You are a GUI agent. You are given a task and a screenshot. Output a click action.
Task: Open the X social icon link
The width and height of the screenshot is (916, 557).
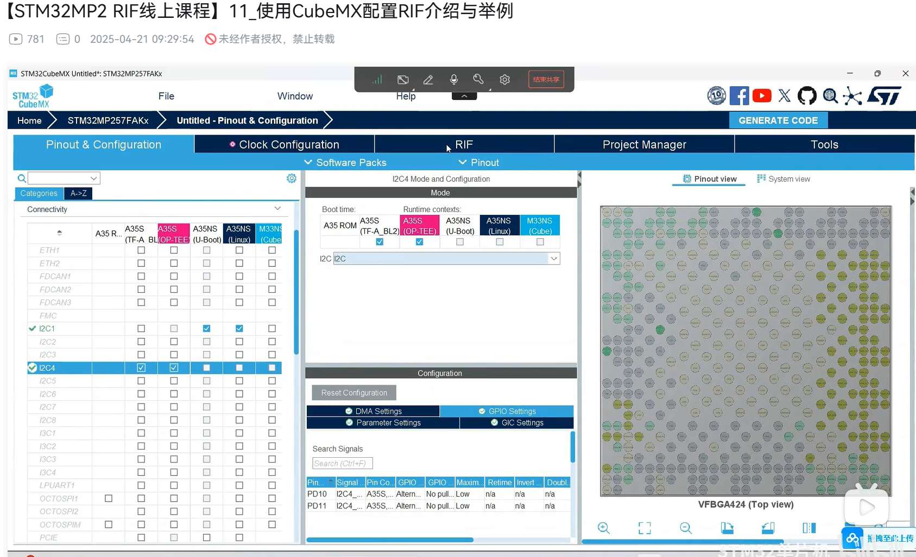(785, 96)
